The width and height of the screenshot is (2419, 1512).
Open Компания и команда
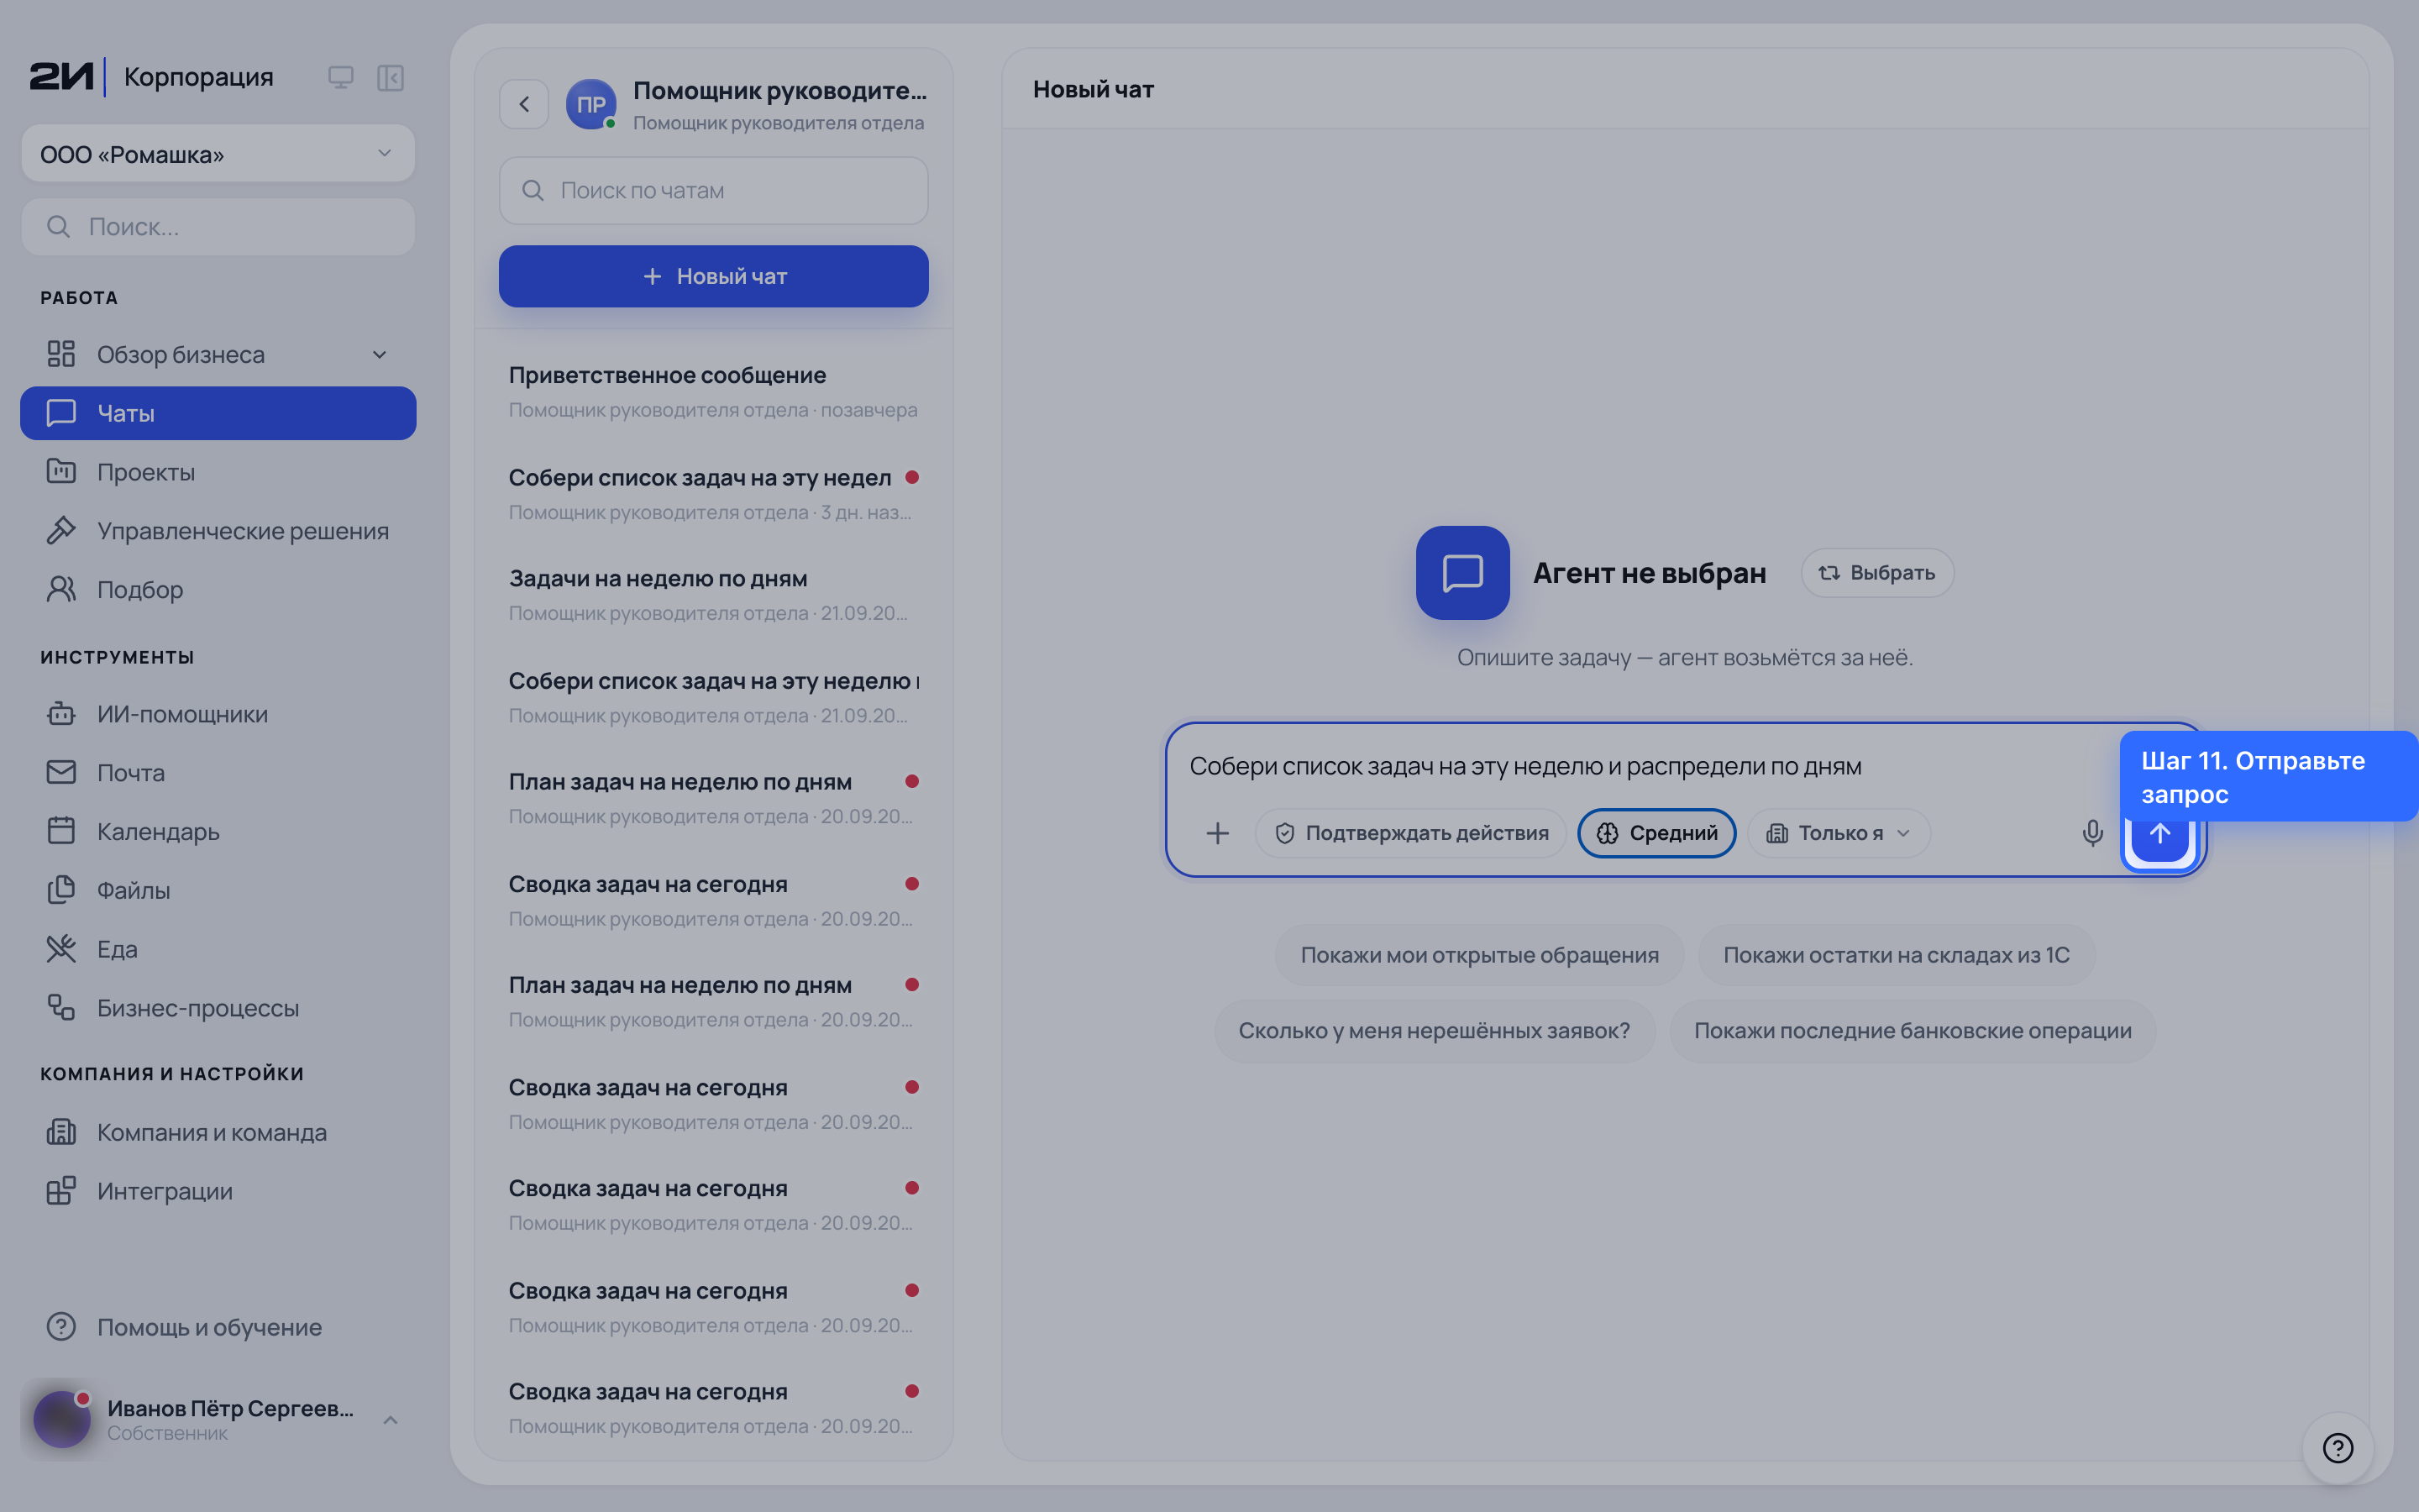pyautogui.click(x=218, y=1132)
